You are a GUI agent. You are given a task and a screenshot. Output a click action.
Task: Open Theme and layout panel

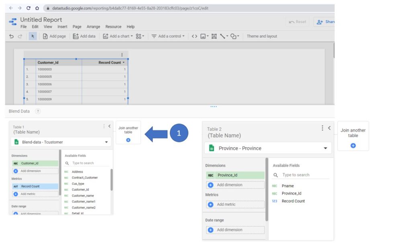262,36
